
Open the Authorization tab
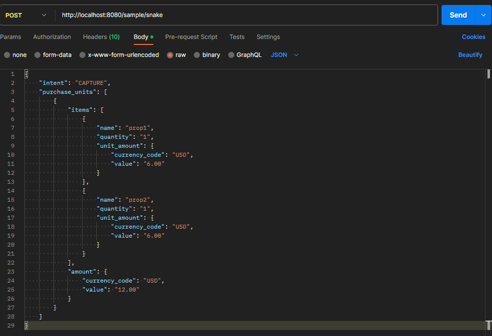(52, 37)
